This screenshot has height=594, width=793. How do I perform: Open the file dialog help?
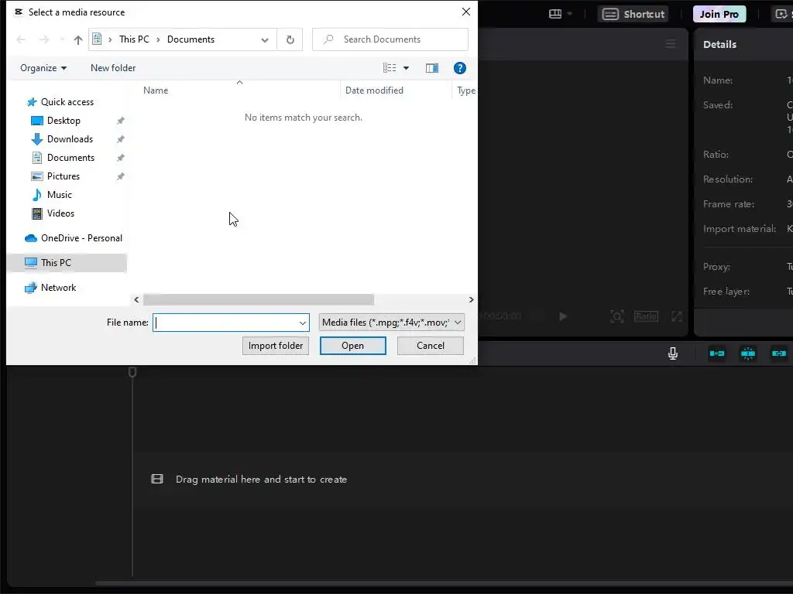coord(460,68)
